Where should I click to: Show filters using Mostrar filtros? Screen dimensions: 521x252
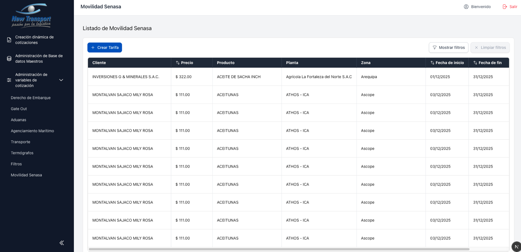(x=448, y=48)
